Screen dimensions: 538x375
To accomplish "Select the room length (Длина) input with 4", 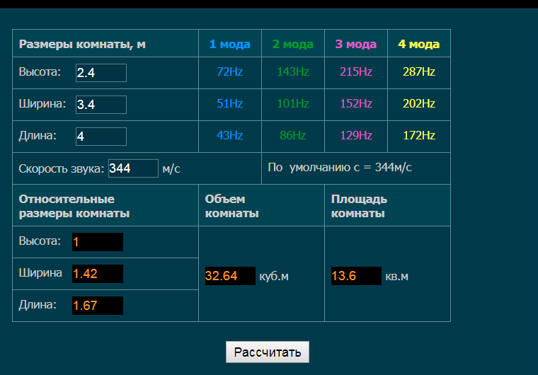I will (101, 137).
